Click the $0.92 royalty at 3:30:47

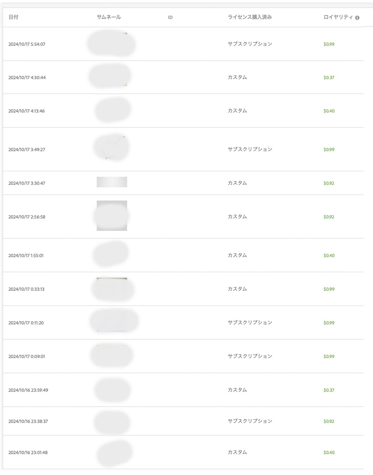click(x=329, y=183)
